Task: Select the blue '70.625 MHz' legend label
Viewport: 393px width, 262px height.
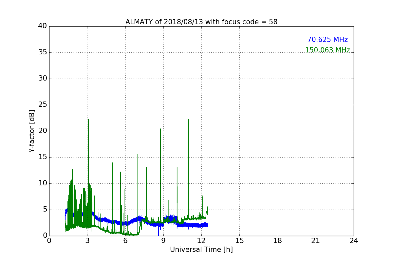Action: click(327, 40)
